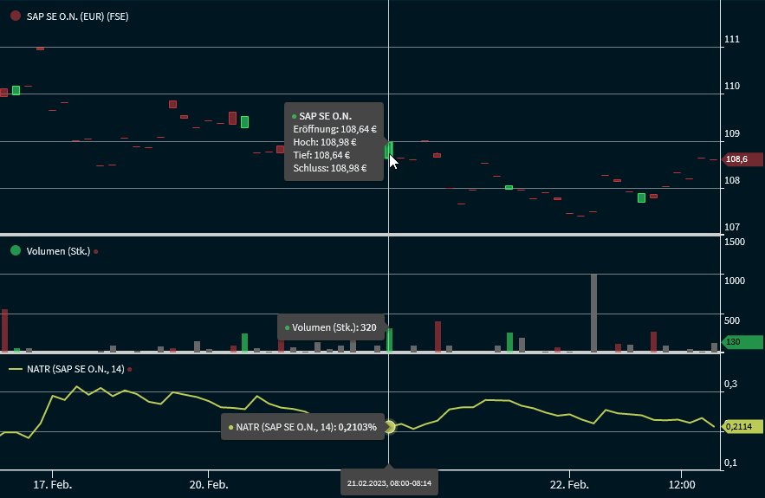Click the 22. Feb. date axis label
This screenshot has height=498, width=765.
570,483
